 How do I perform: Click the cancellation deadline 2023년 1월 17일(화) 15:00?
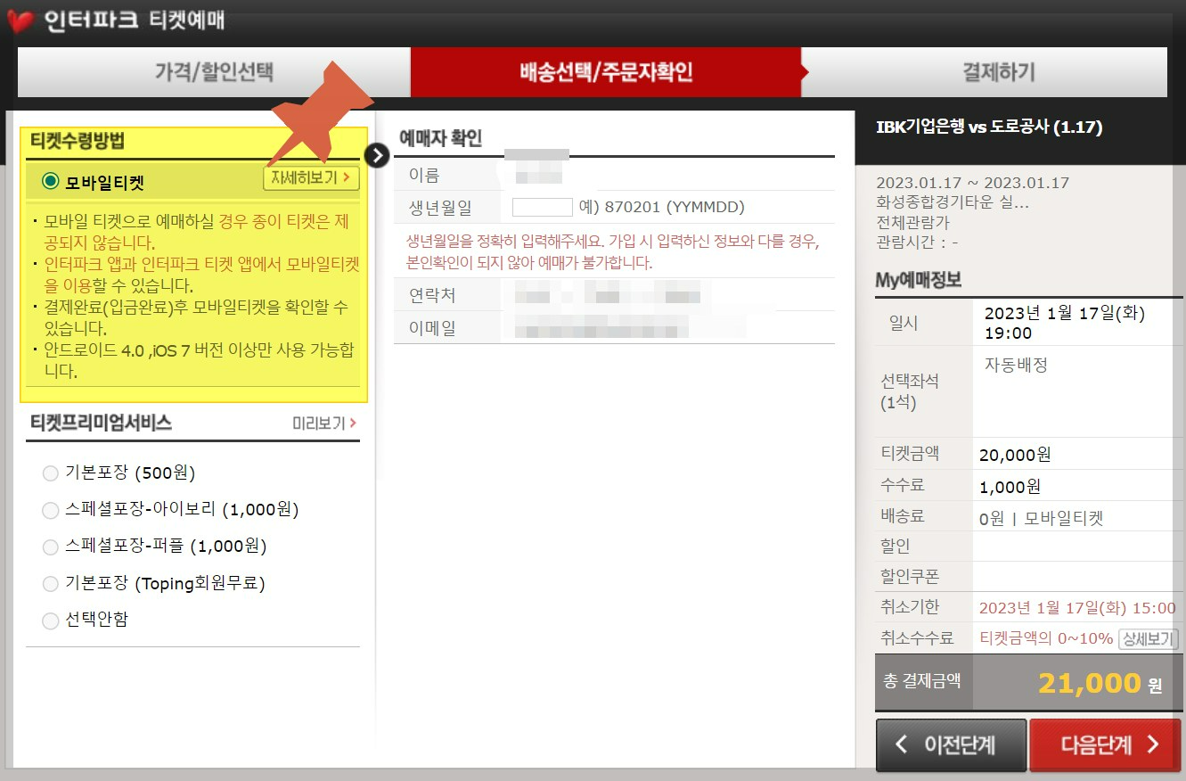point(1077,608)
